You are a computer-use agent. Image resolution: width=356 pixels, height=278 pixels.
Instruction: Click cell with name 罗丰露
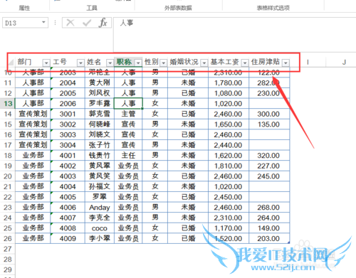100,104
